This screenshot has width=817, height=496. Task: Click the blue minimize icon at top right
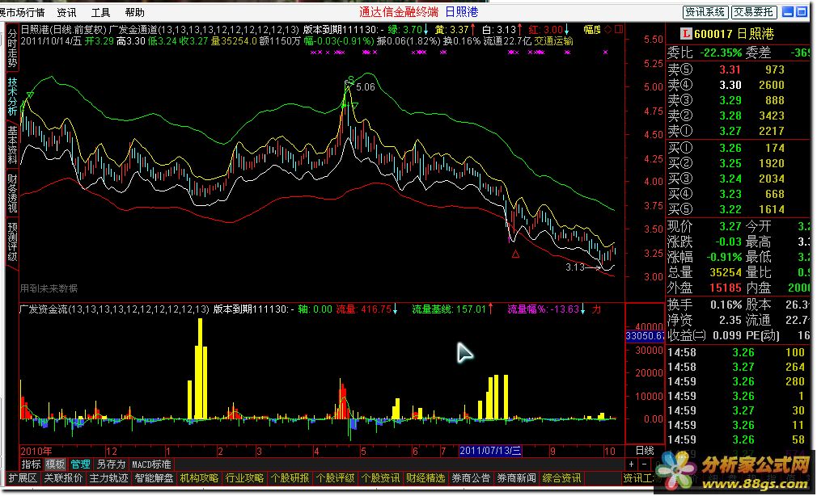point(788,12)
